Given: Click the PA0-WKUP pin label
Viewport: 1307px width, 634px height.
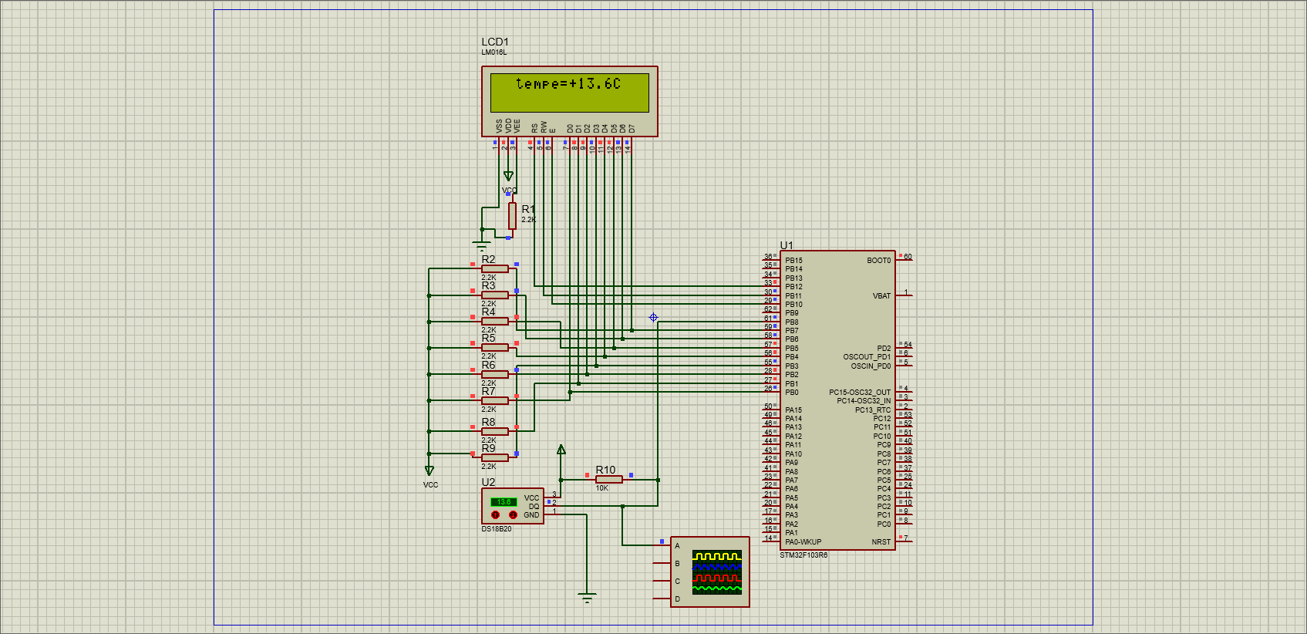Looking at the screenshot, I should (803, 542).
